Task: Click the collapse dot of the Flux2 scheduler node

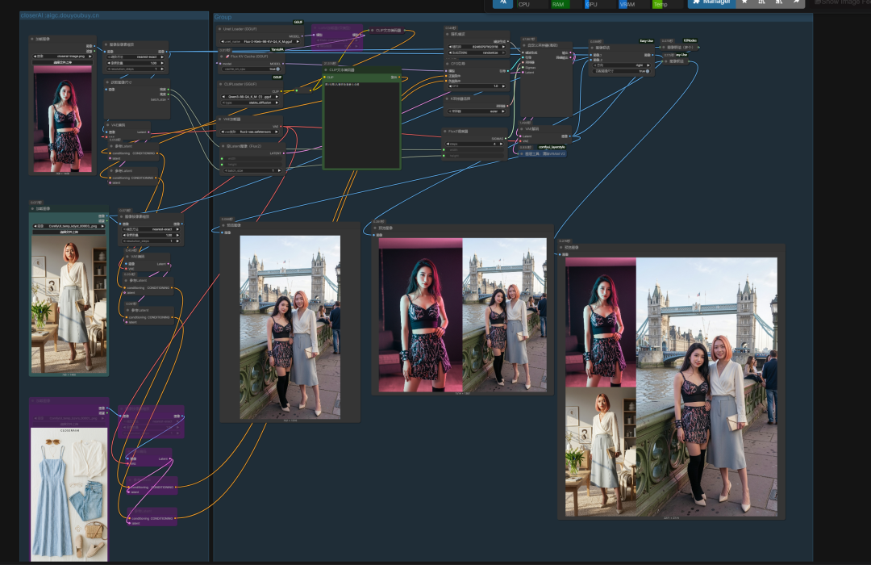Action: 445,132
